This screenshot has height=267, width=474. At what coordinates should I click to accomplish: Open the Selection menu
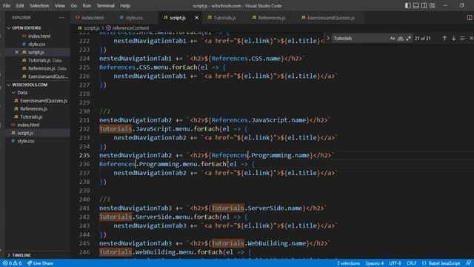[39, 5]
